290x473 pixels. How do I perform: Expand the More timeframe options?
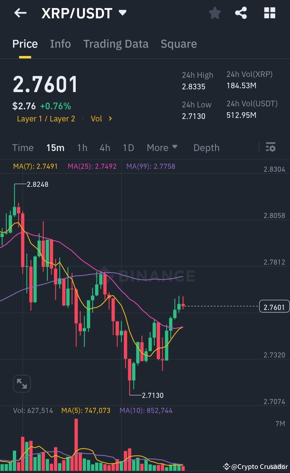pyautogui.click(x=162, y=148)
